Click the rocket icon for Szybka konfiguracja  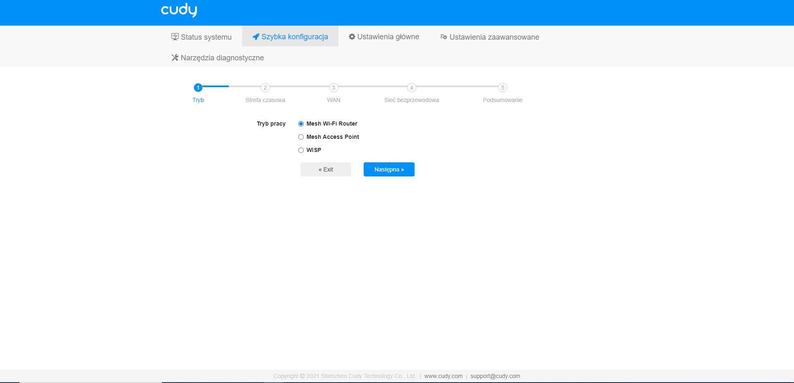[x=256, y=37]
